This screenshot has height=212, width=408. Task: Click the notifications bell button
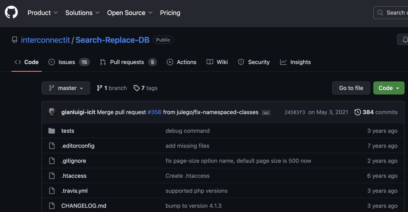click(403, 39)
